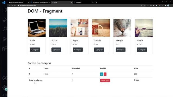
Task: Click the Pizza lake landscape image
Action: pos(58,28)
